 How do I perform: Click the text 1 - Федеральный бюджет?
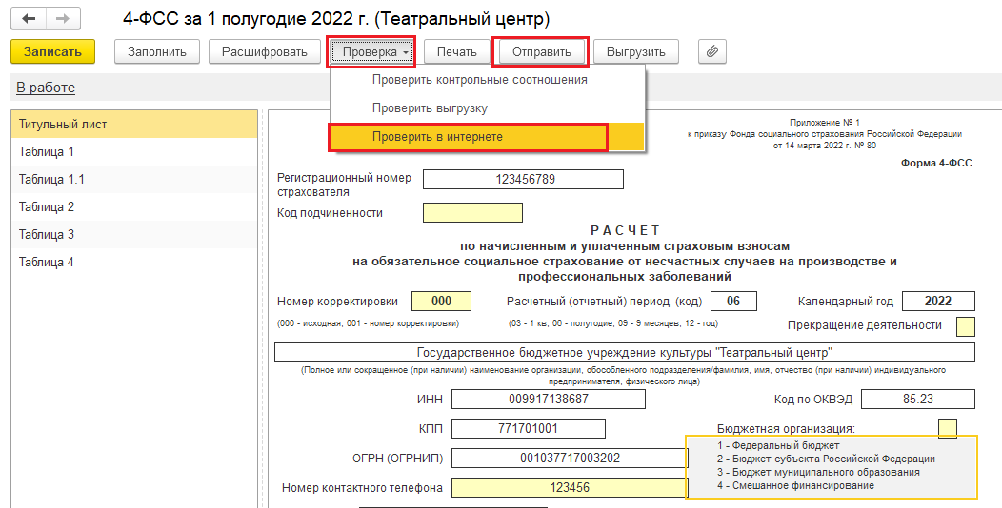(x=778, y=445)
